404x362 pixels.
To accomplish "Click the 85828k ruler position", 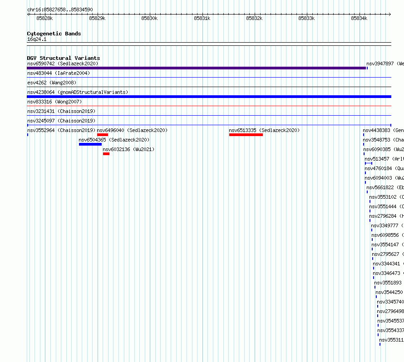I will click(44, 18).
